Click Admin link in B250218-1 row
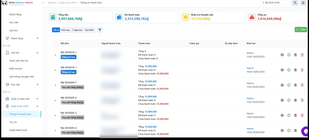Viewport: 309px width, 140px height. 250,53
